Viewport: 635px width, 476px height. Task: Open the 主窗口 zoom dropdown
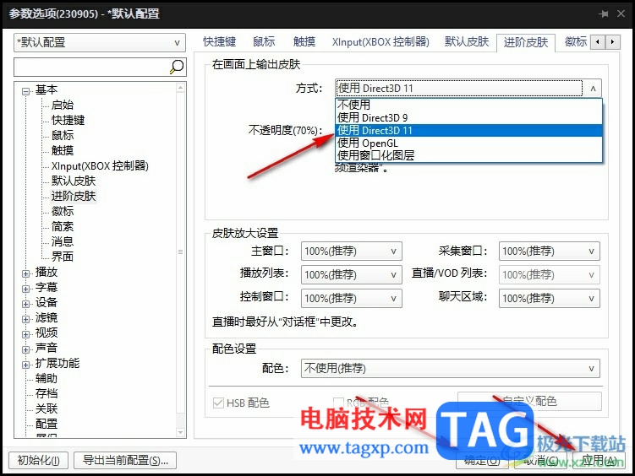click(351, 252)
